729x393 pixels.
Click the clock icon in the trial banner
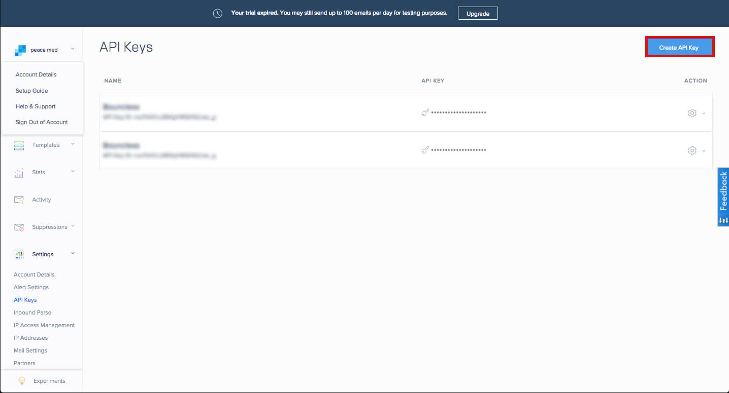point(217,13)
